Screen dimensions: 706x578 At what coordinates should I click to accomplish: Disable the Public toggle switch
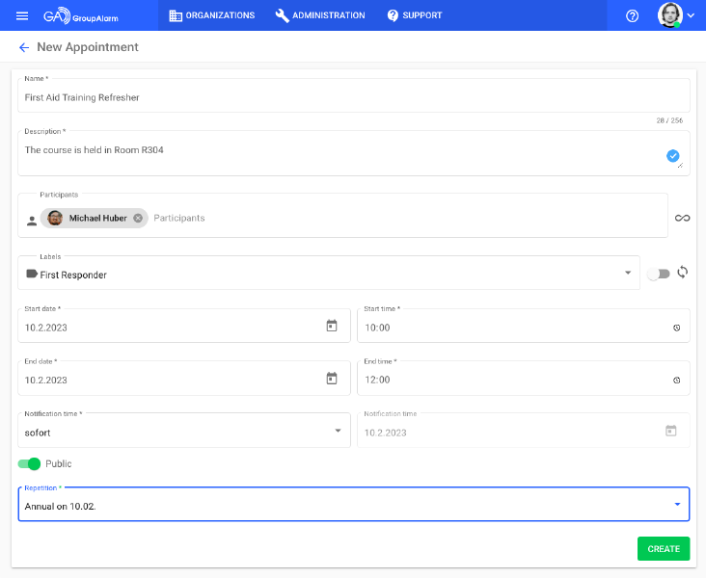point(30,463)
